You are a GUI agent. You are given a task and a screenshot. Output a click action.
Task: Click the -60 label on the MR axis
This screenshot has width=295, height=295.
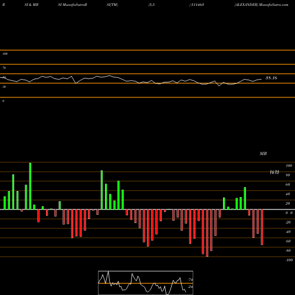tap(288, 241)
